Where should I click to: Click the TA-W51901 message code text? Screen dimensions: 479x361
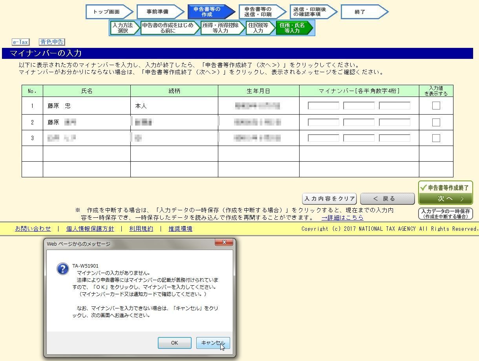pyautogui.click(x=85, y=266)
